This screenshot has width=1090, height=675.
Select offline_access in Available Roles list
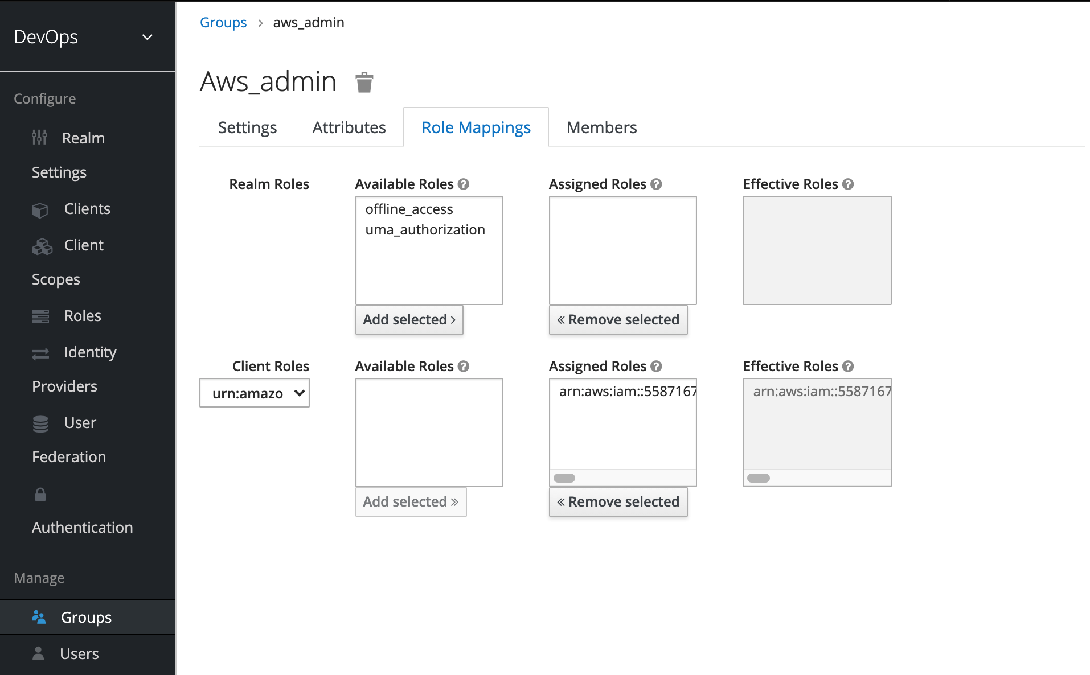tap(409, 209)
